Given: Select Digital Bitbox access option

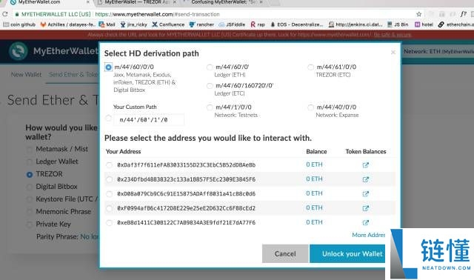Looking at the screenshot, I should [x=30, y=187].
